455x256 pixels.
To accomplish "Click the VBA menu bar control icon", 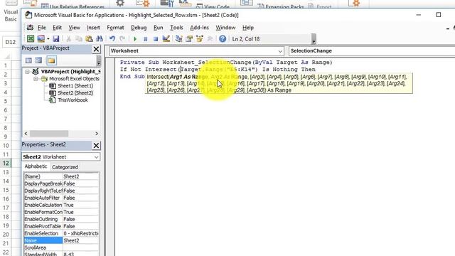I will pos(30,28).
